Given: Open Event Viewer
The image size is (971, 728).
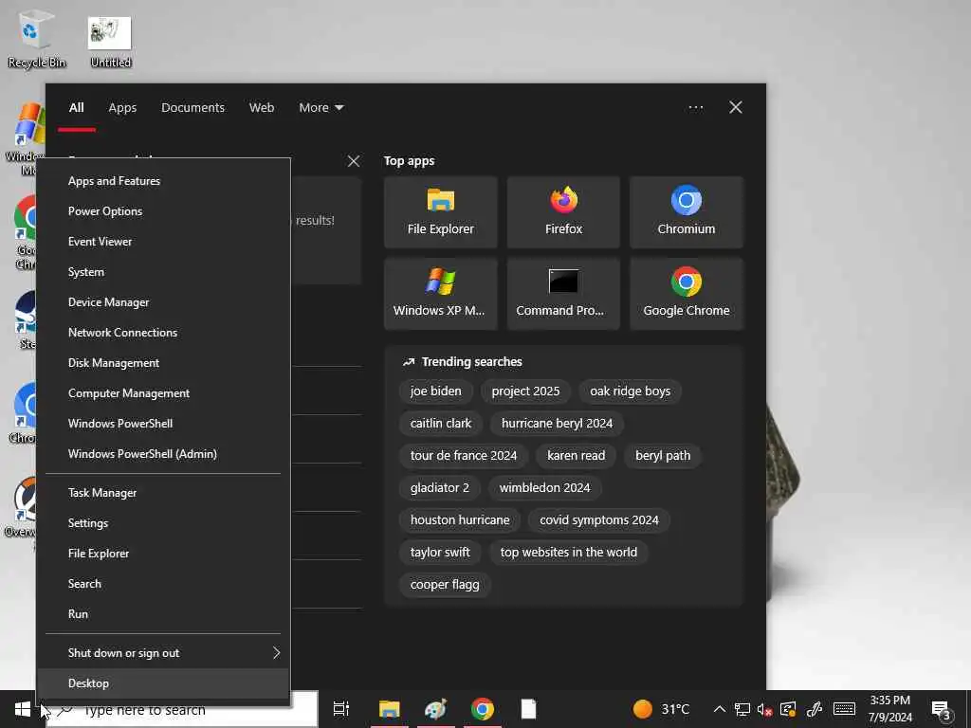Looking at the screenshot, I should point(163,242).
